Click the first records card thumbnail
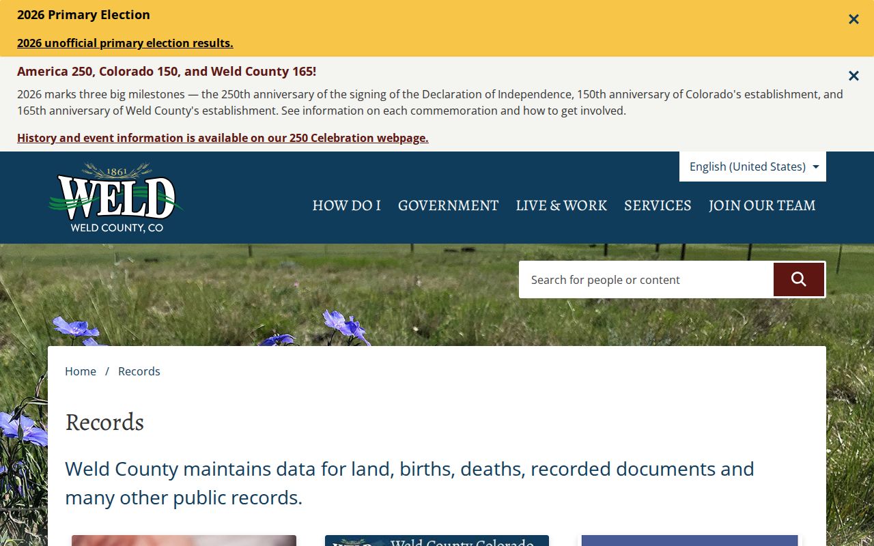Viewport: 874px width, 546px height. coord(184,541)
